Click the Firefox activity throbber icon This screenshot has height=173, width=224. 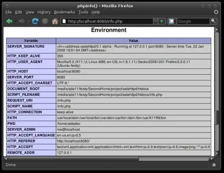[216, 12]
